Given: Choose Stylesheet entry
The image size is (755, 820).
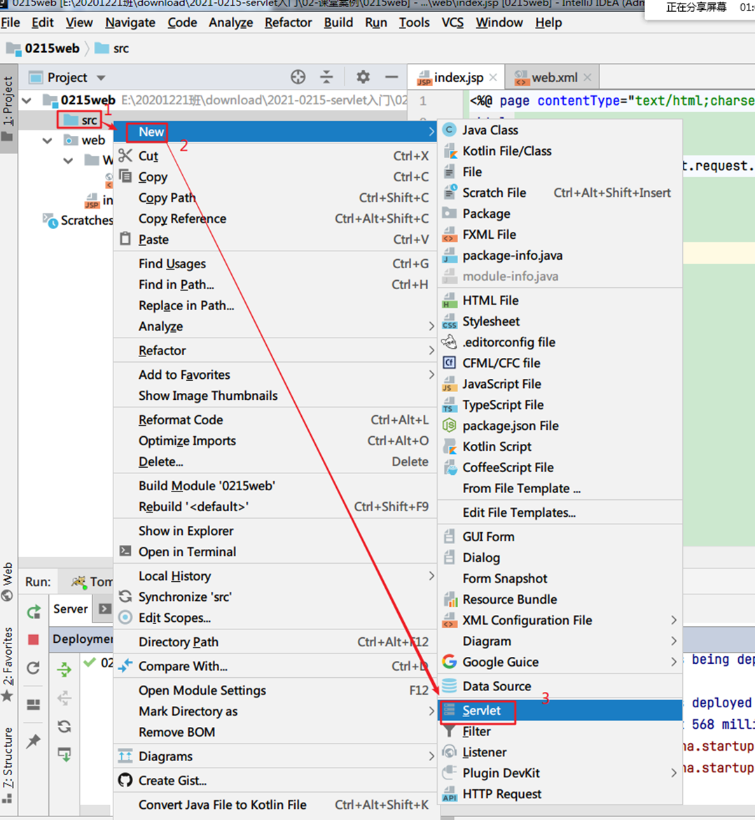Looking at the screenshot, I should click(560, 321).
